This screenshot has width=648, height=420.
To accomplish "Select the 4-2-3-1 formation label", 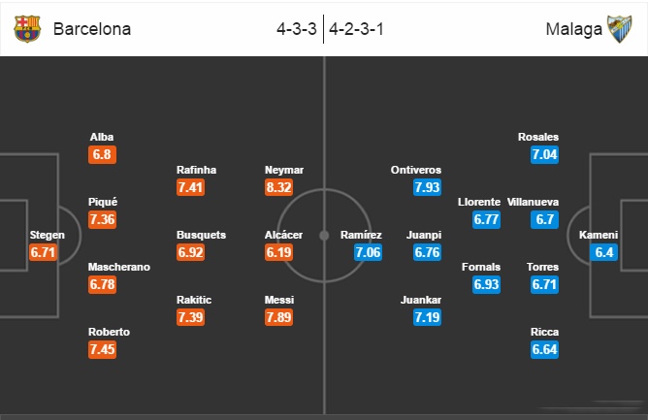I will point(355,29).
